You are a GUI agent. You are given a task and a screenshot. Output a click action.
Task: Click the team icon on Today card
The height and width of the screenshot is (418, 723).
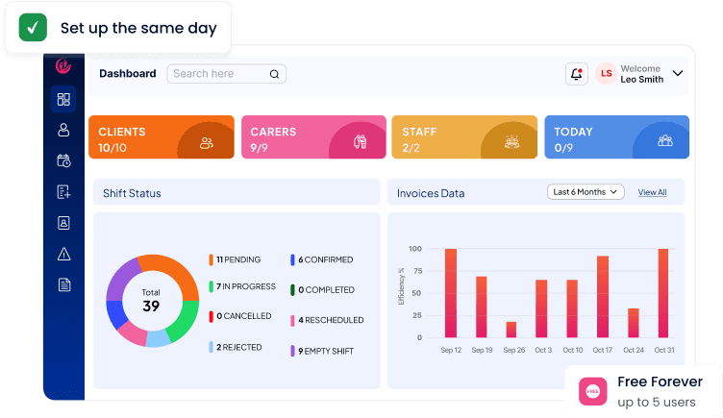tap(665, 140)
